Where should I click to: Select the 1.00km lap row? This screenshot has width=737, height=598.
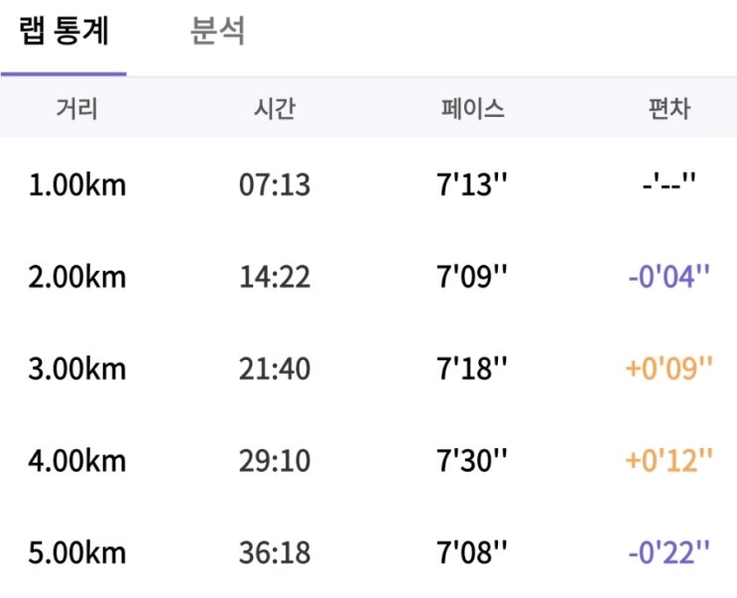click(x=369, y=184)
